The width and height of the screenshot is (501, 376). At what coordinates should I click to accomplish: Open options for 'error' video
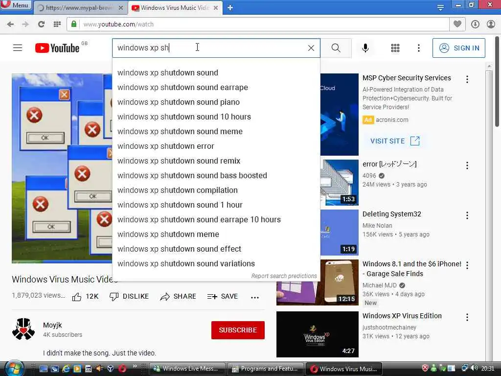[467, 165]
